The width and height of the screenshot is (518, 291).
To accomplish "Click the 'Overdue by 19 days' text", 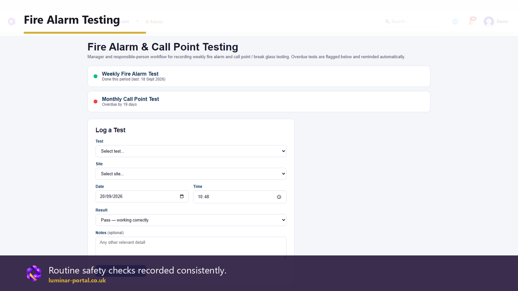I will pyautogui.click(x=119, y=105).
